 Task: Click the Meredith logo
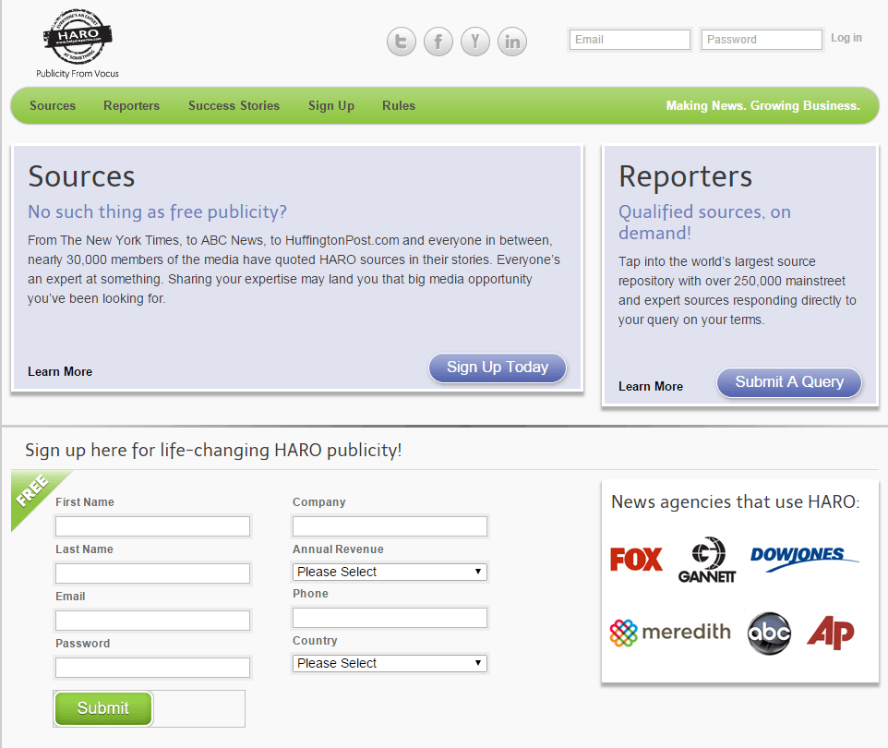click(670, 633)
